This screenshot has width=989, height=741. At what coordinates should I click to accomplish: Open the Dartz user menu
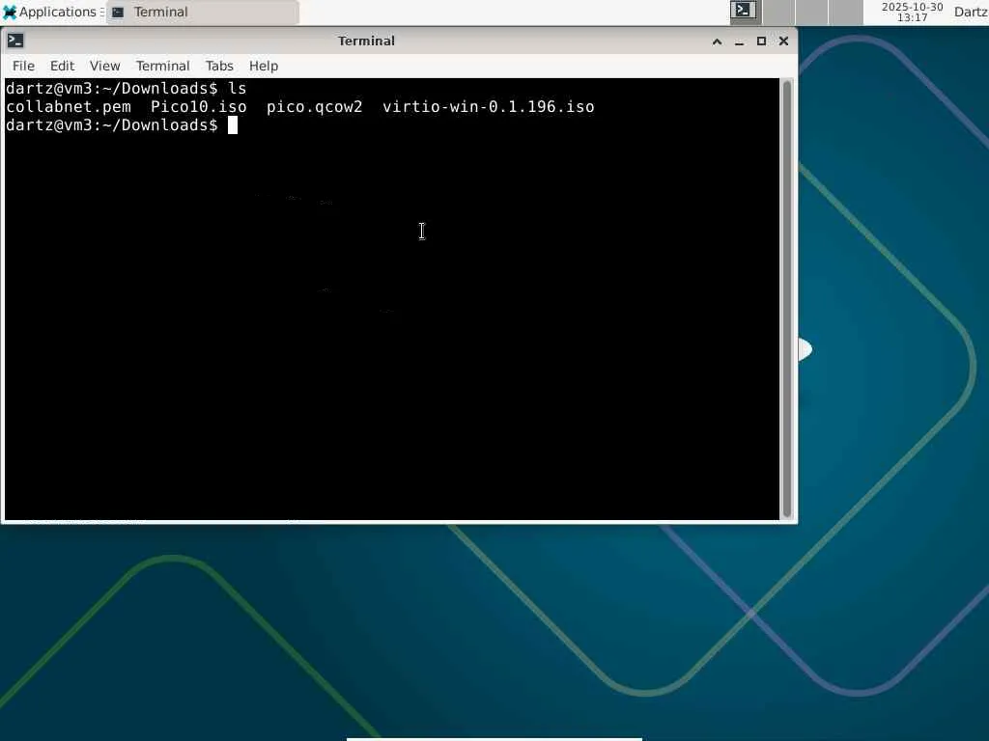[971, 12]
